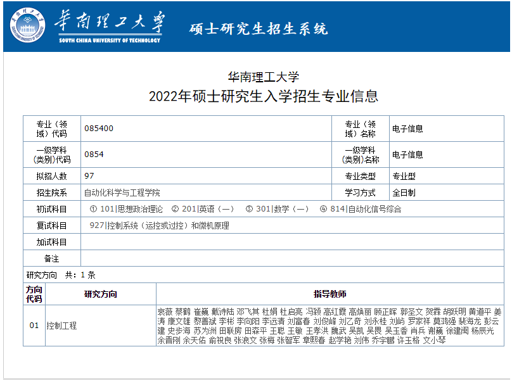Screen dimensions: 512x380
Task: Click the South China University of Technology emblem
Action: [x=27, y=25]
